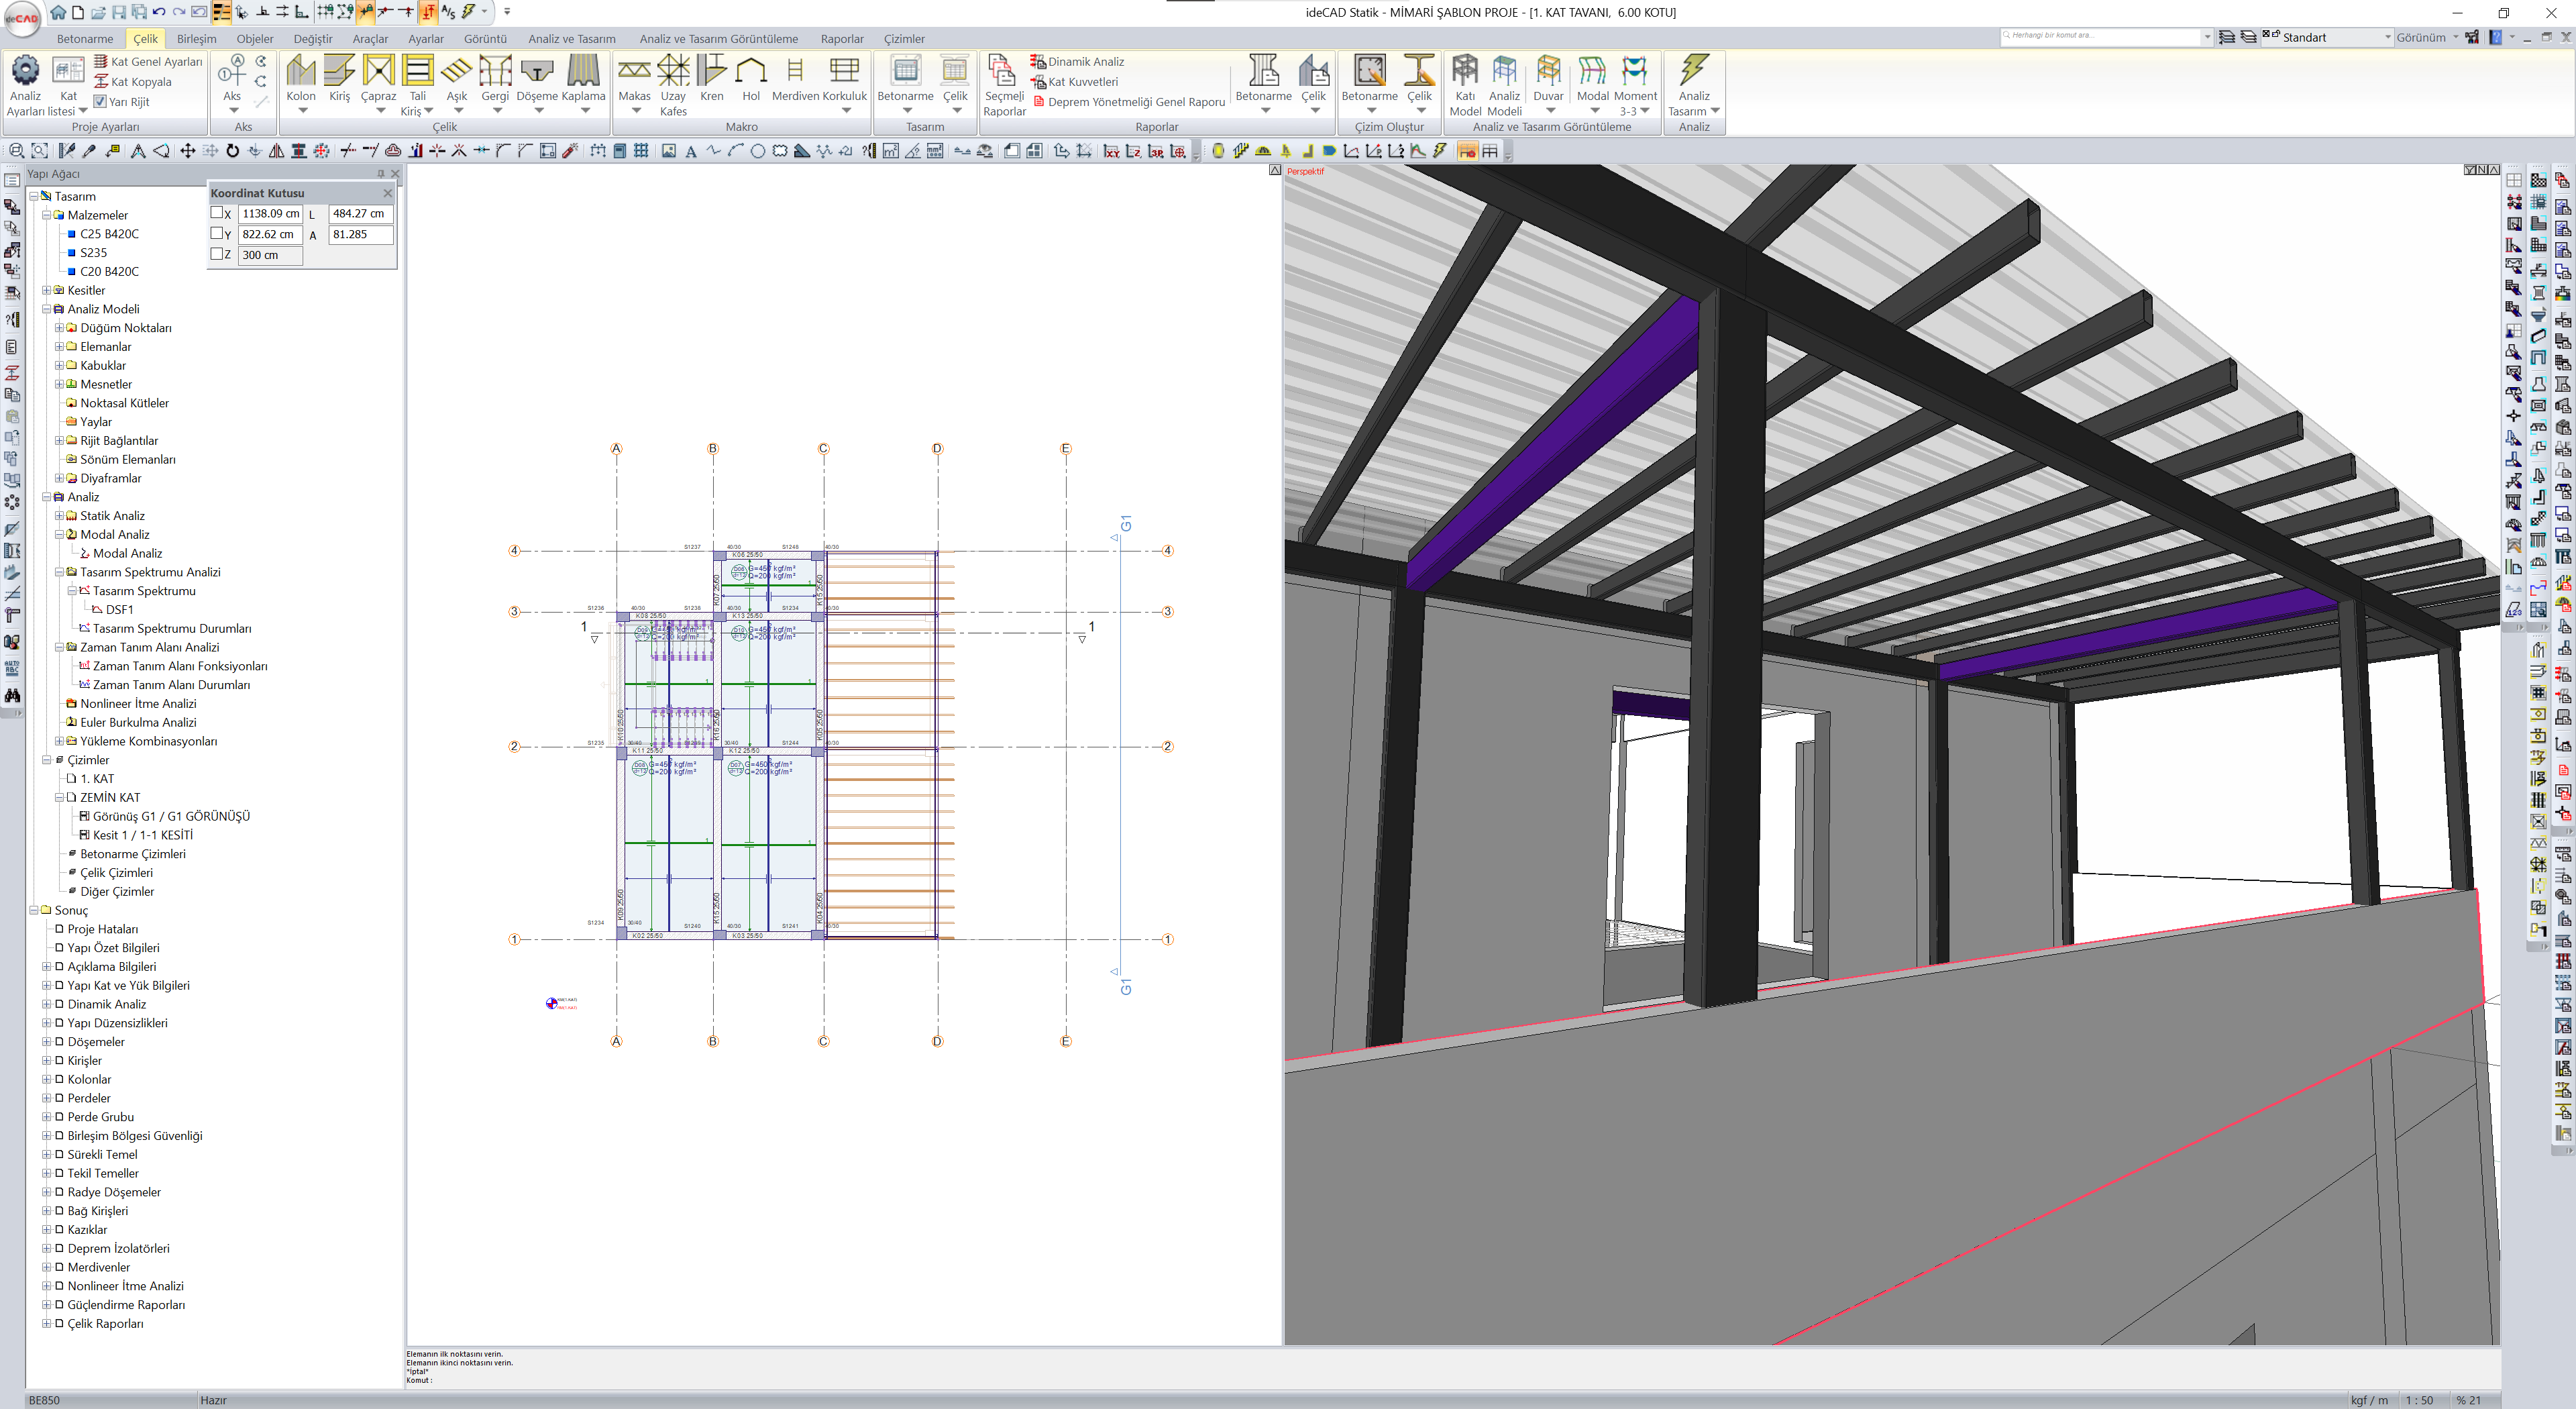Click the Y coordinate input field

pos(268,234)
